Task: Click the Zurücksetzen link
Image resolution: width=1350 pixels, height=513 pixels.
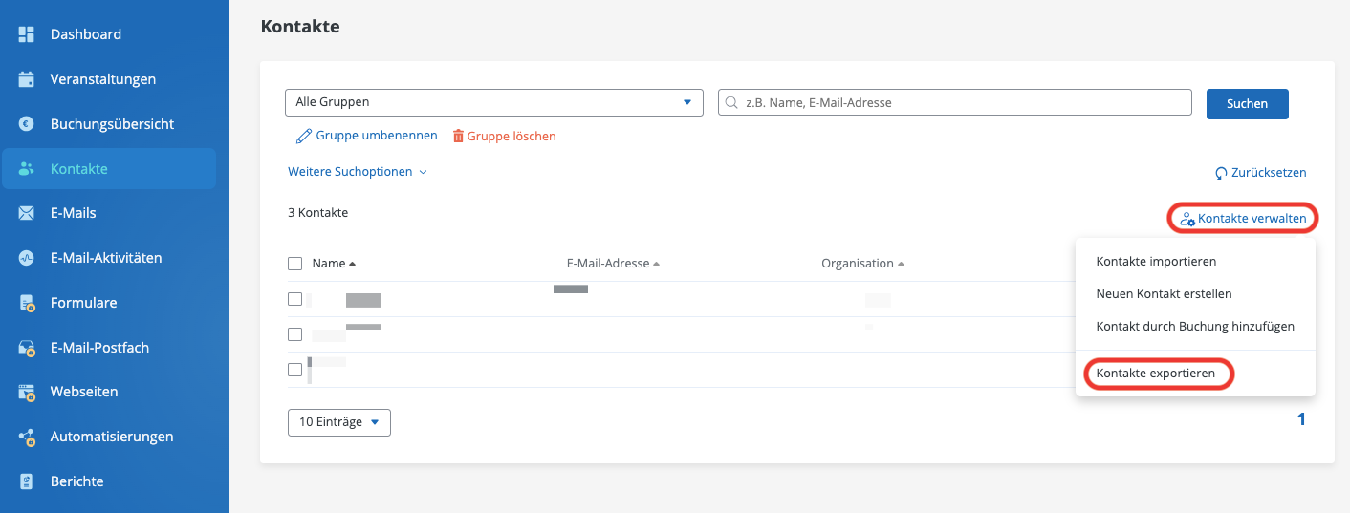Action: click(x=1260, y=173)
